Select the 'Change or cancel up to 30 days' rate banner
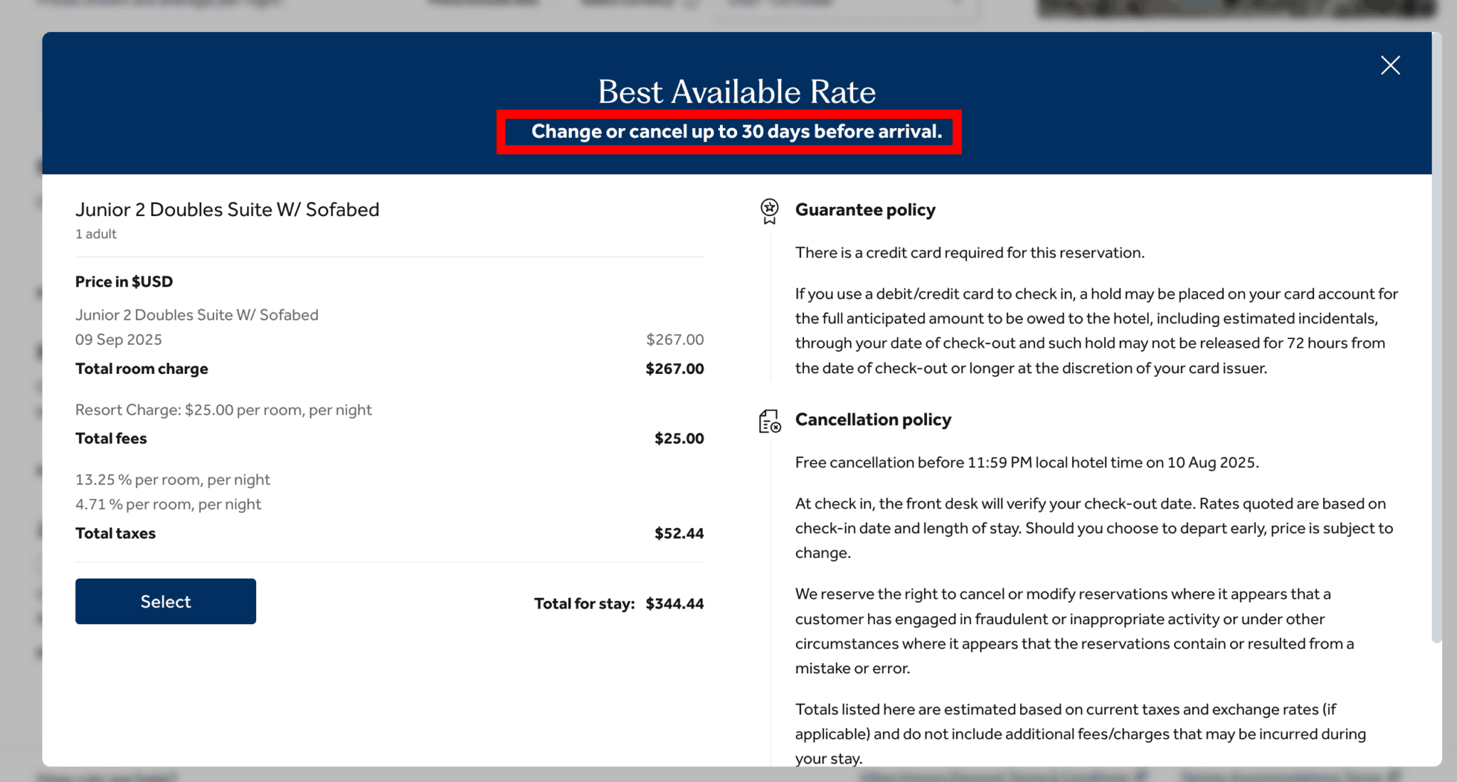This screenshot has height=782, width=1457. pos(728,132)
